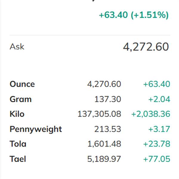Select the Kilo price 137,305.08
The height and width of the screenshot is (179, 179).
pos(99,114)
